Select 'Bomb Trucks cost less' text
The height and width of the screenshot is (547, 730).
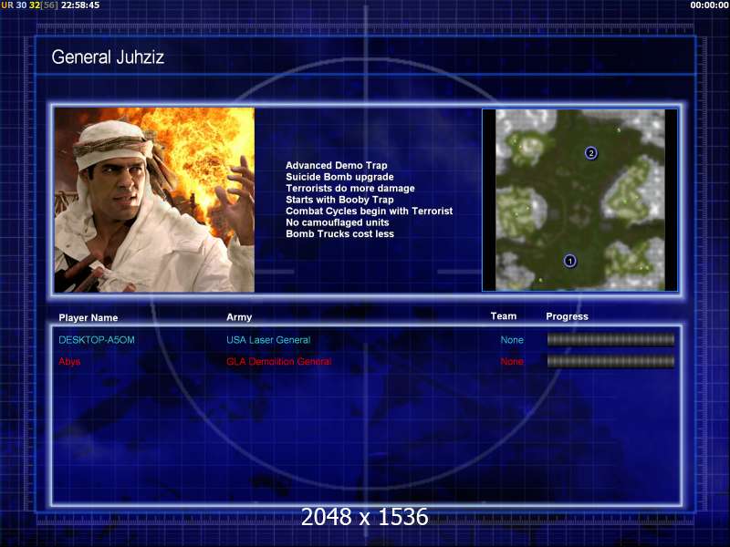coord(339,234)
